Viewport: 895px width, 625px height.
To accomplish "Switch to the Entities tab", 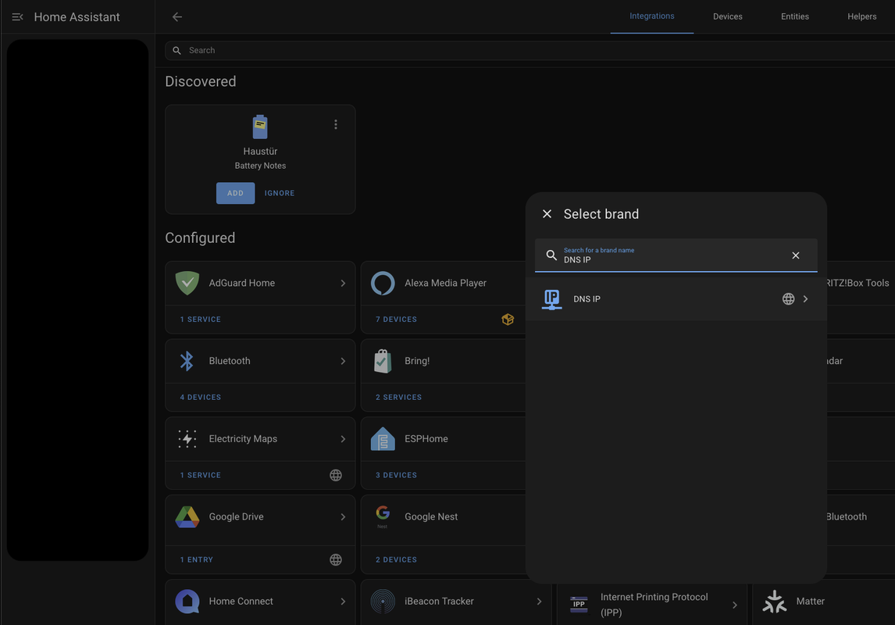I will click(x=794, y=16).
